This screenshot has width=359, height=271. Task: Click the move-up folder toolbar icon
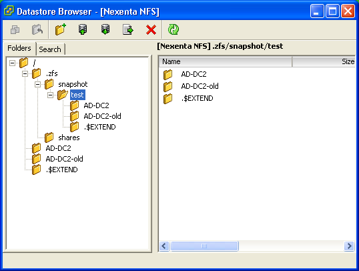37,29
